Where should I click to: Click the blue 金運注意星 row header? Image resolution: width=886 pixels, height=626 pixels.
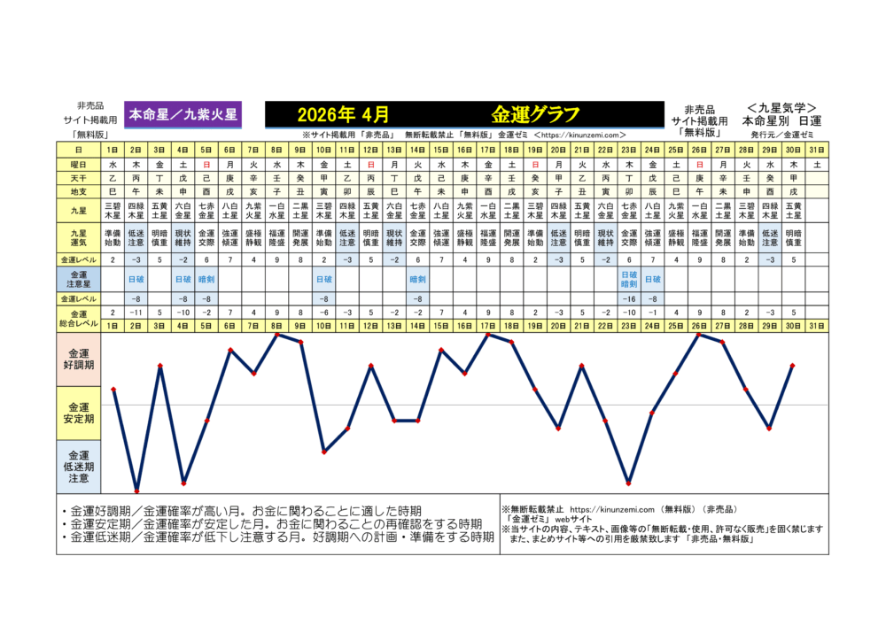(x=79, y=279)
